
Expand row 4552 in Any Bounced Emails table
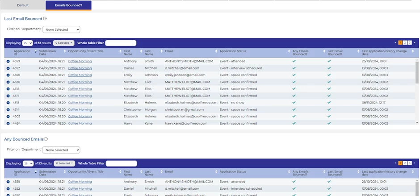8,189
